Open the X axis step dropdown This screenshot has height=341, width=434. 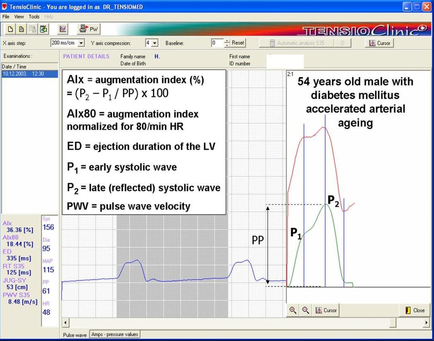[x=81, y=43]
